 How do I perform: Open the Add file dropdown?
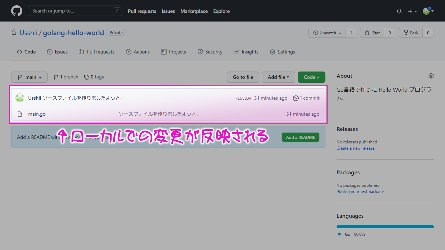[278, 77]
